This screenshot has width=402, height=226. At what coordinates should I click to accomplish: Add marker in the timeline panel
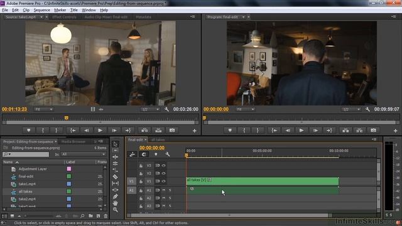[x=156, y=154]
